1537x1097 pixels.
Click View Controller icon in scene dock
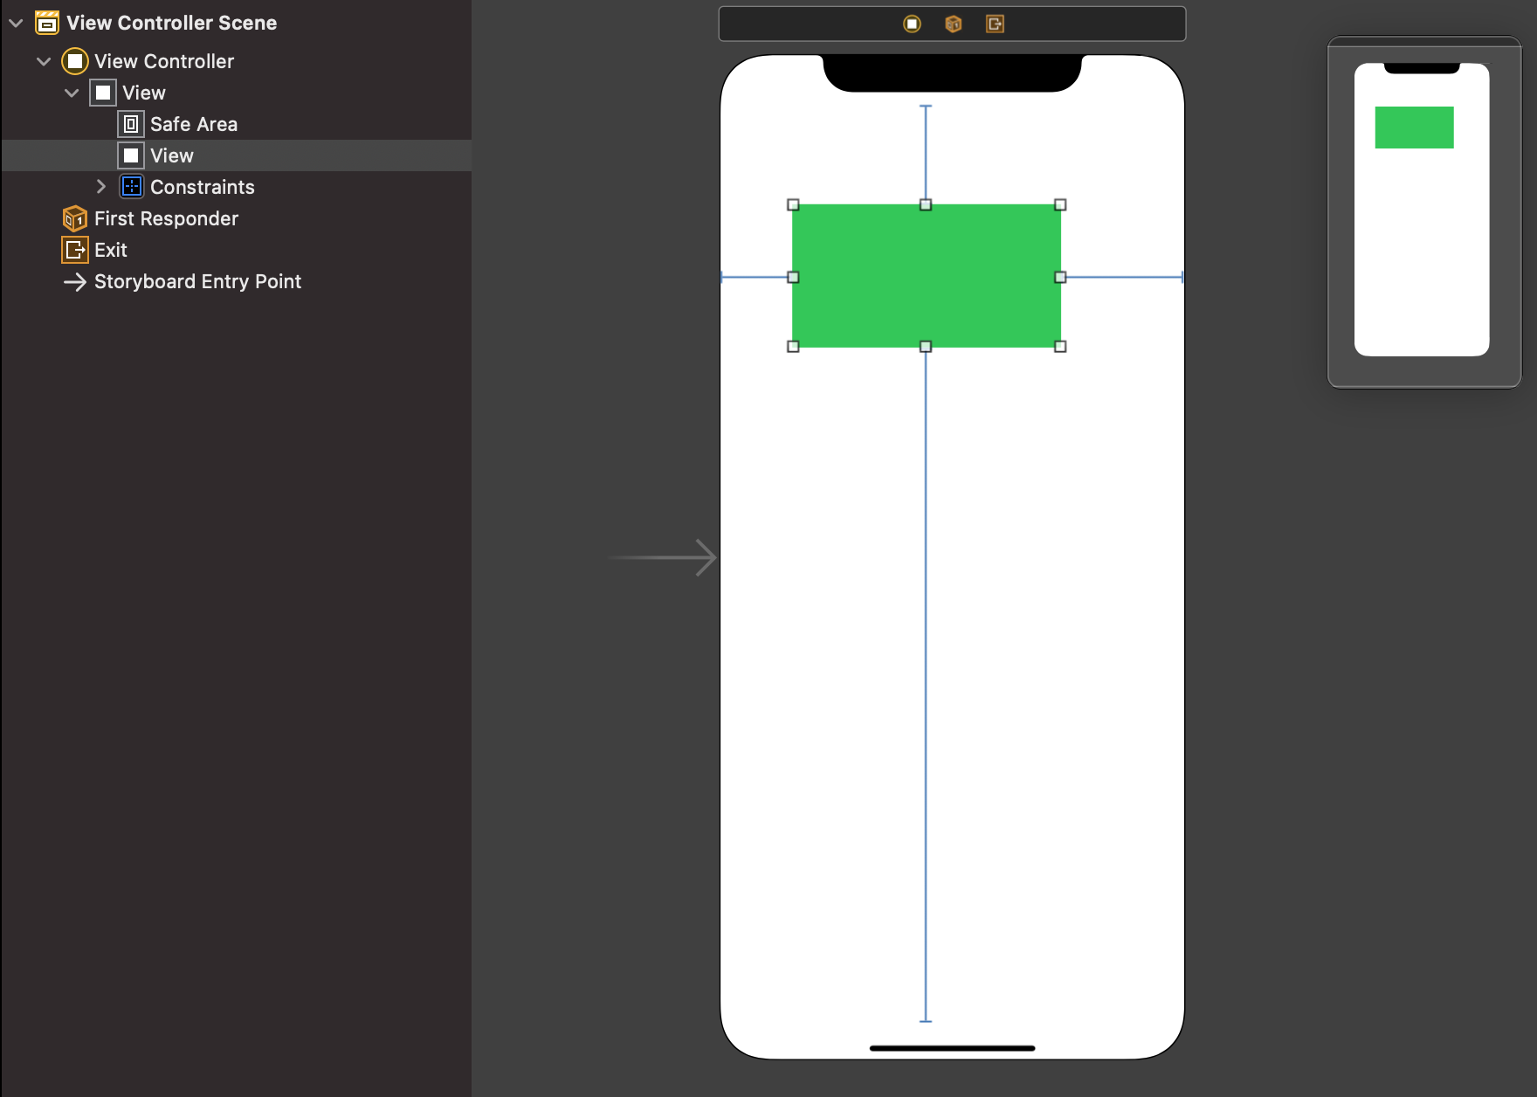click(912, 24)
